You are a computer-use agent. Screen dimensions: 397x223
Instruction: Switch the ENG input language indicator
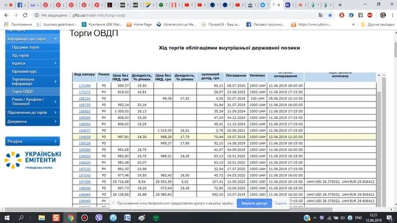point(359,217)
